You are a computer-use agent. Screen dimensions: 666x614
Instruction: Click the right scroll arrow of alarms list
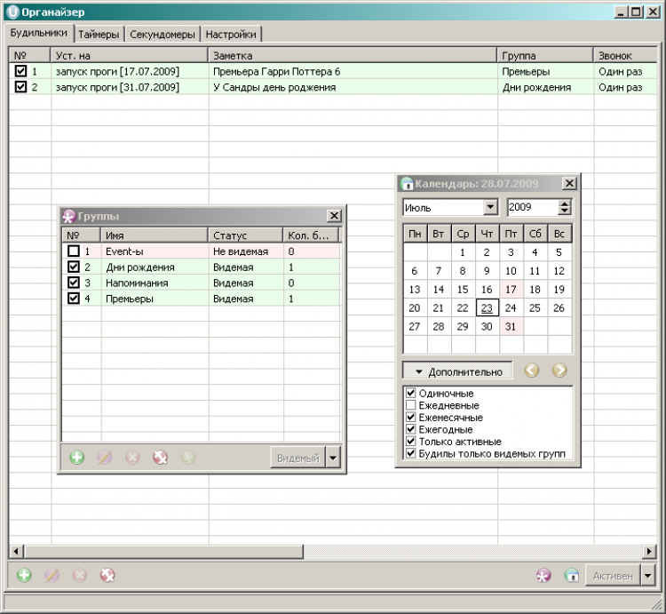648,552
